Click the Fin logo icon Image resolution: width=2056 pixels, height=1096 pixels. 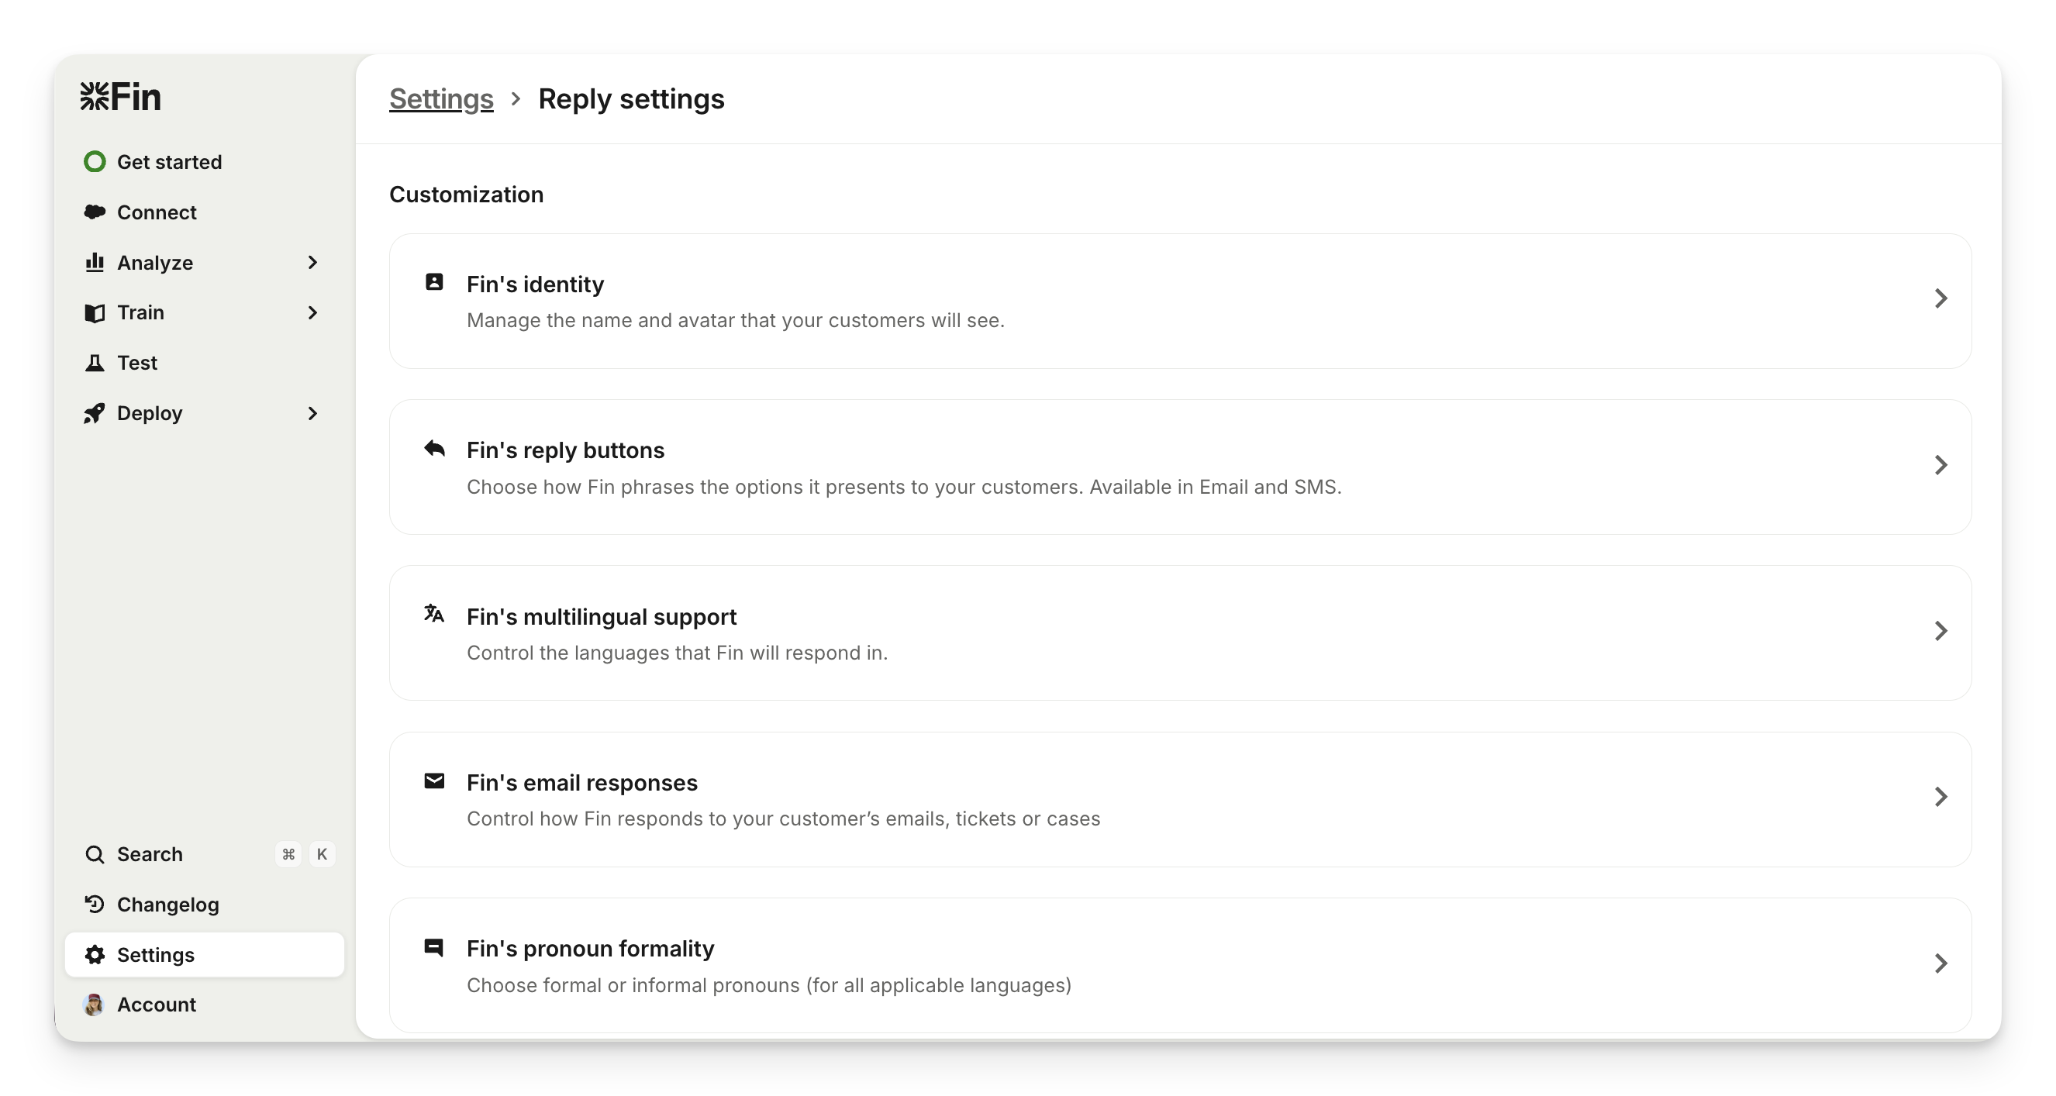[94, 97]
